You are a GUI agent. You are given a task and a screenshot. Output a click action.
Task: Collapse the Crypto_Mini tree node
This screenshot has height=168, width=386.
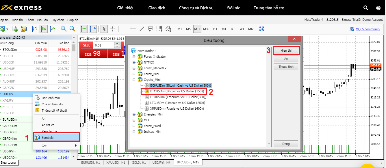coord(134,80)
